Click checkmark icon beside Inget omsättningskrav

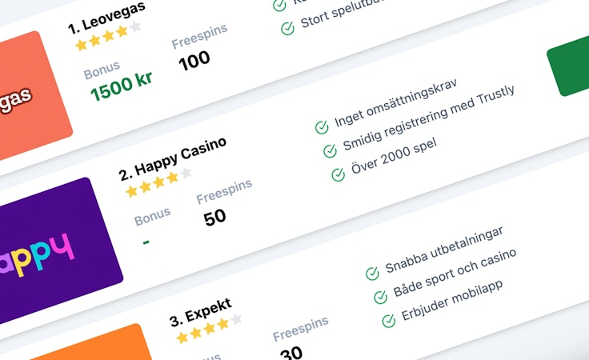pyautogui.click(x=322, y=128)
